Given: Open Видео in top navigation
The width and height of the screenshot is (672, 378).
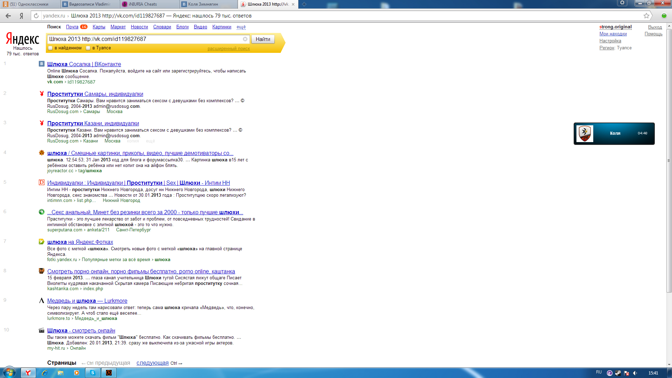Looking at the screenshot, I should click(x=200, y=27).
